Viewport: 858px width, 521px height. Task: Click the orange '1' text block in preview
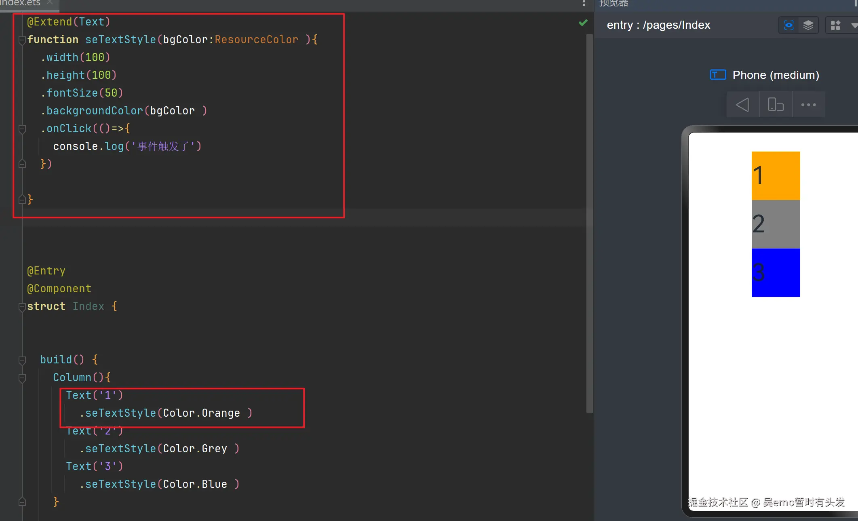776,175
